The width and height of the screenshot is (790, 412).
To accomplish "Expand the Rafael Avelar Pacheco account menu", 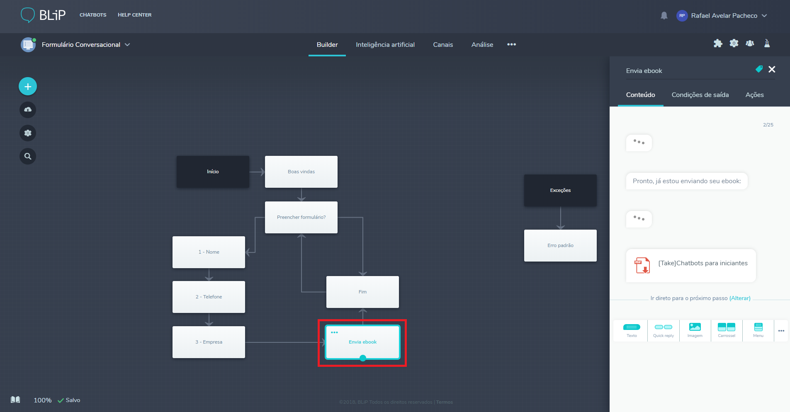I will [729, 16].
